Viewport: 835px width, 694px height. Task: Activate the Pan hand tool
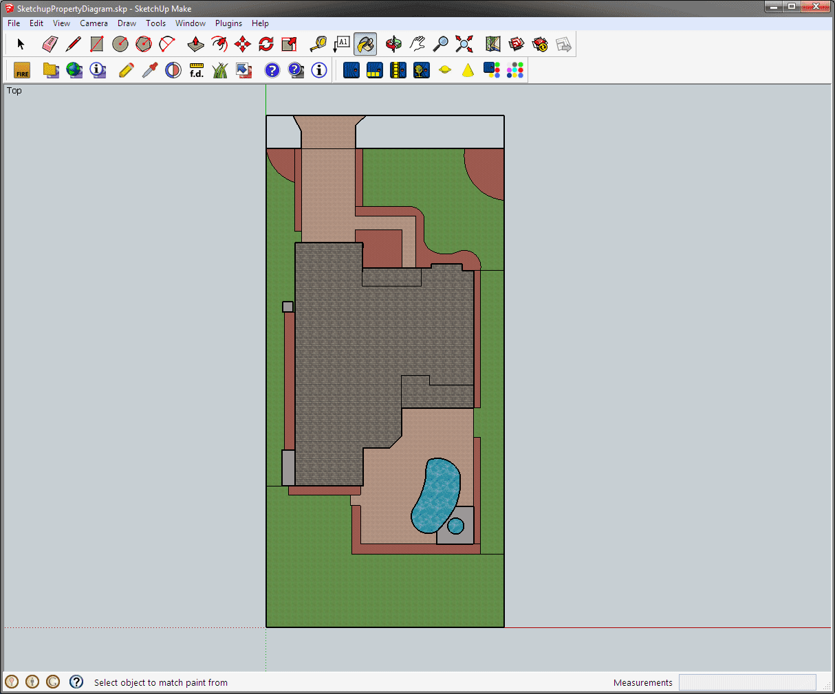417,43
